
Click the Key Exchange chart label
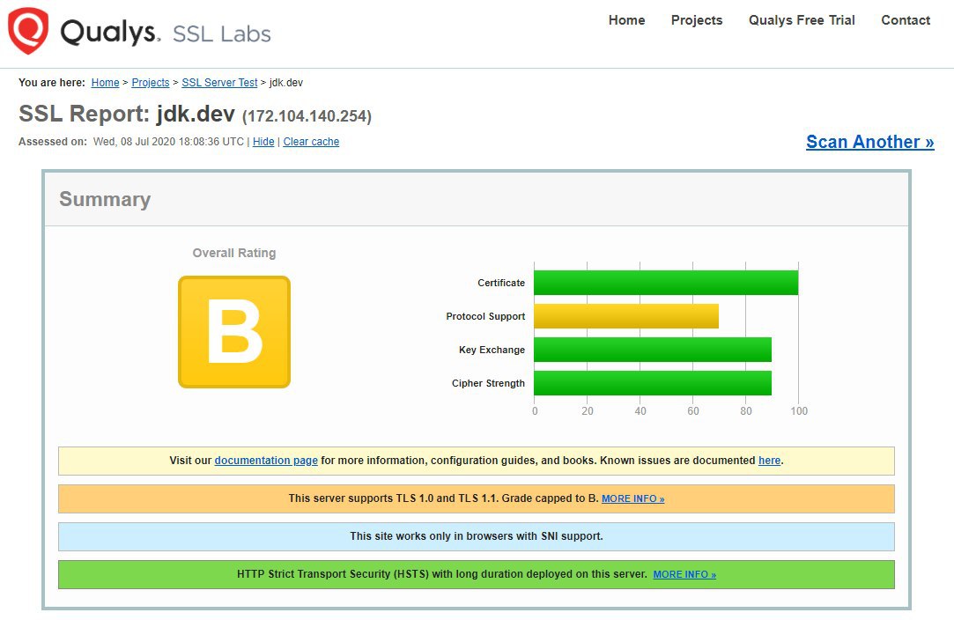tap(492, 350)
